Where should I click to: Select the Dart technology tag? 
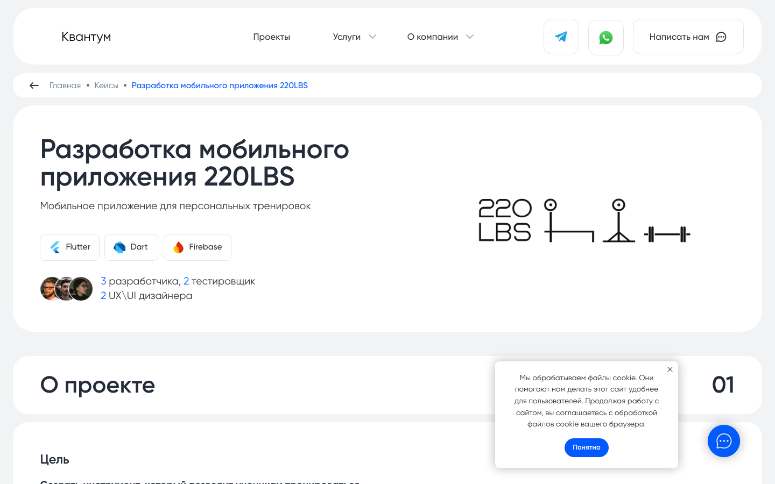point(131,247)
